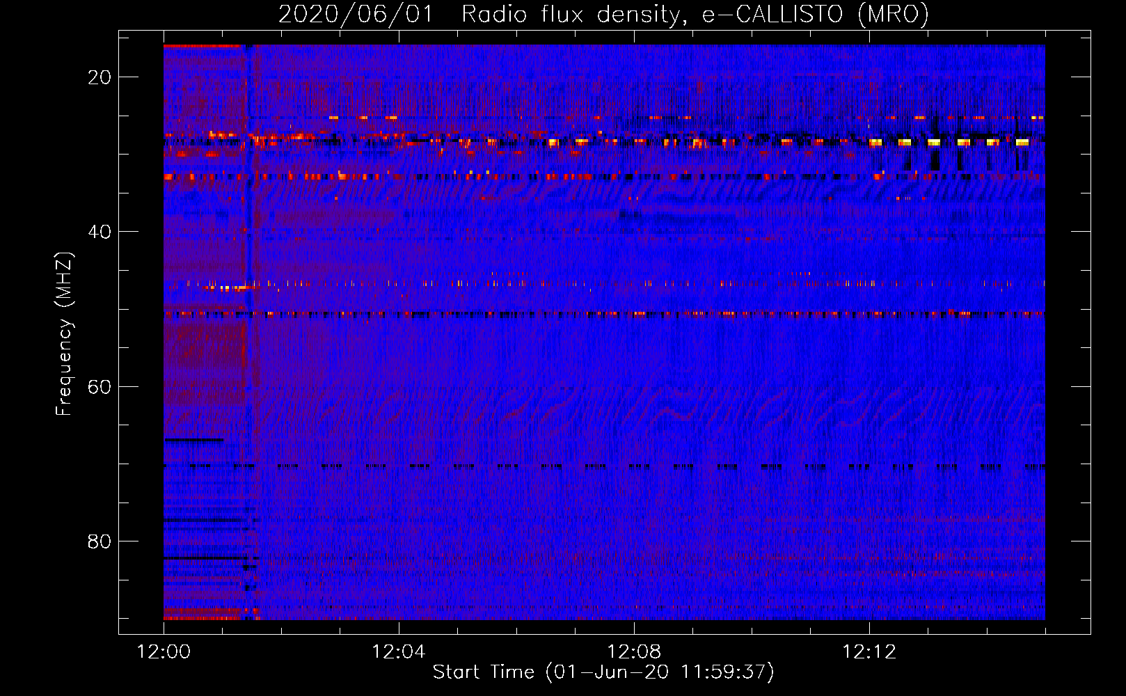Click the 60 frequency tick label
This screenshot has height=696, width=1126.
(x=100, y=386)
